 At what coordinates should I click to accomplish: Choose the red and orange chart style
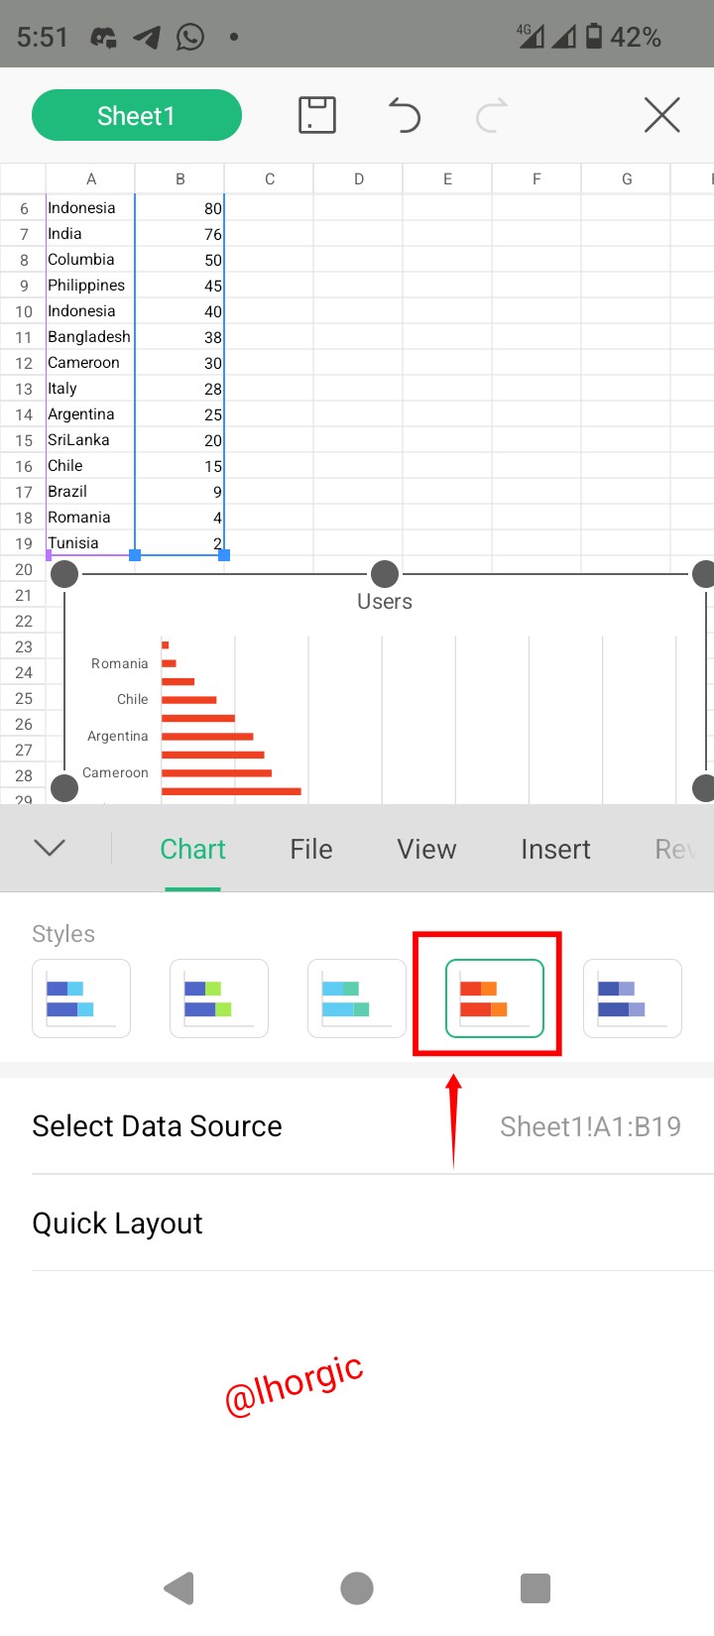[495, 998]
